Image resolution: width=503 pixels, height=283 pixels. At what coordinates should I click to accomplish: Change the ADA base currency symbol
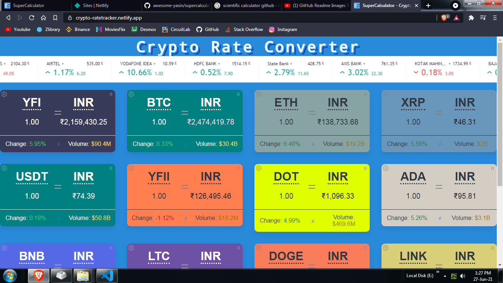pos(413,177)
